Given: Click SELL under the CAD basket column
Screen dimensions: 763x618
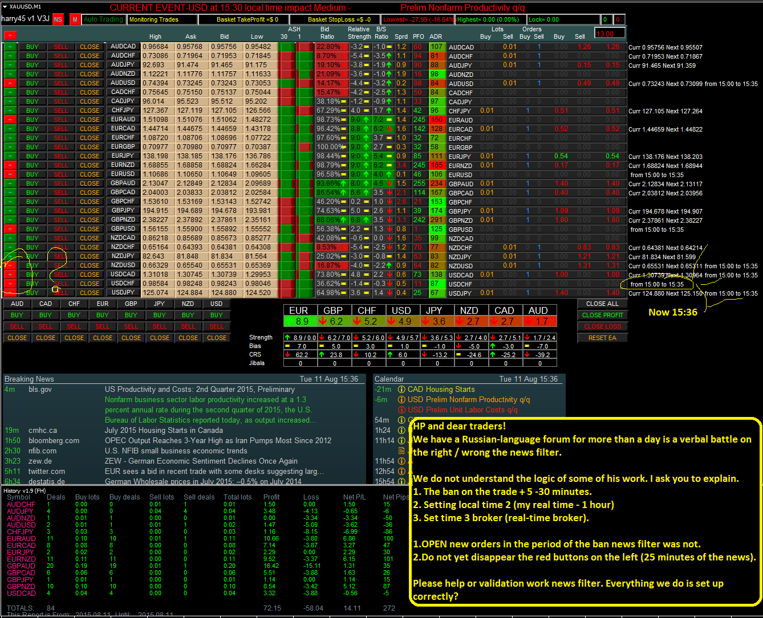Looking at the screenshot, I should 46,326.
